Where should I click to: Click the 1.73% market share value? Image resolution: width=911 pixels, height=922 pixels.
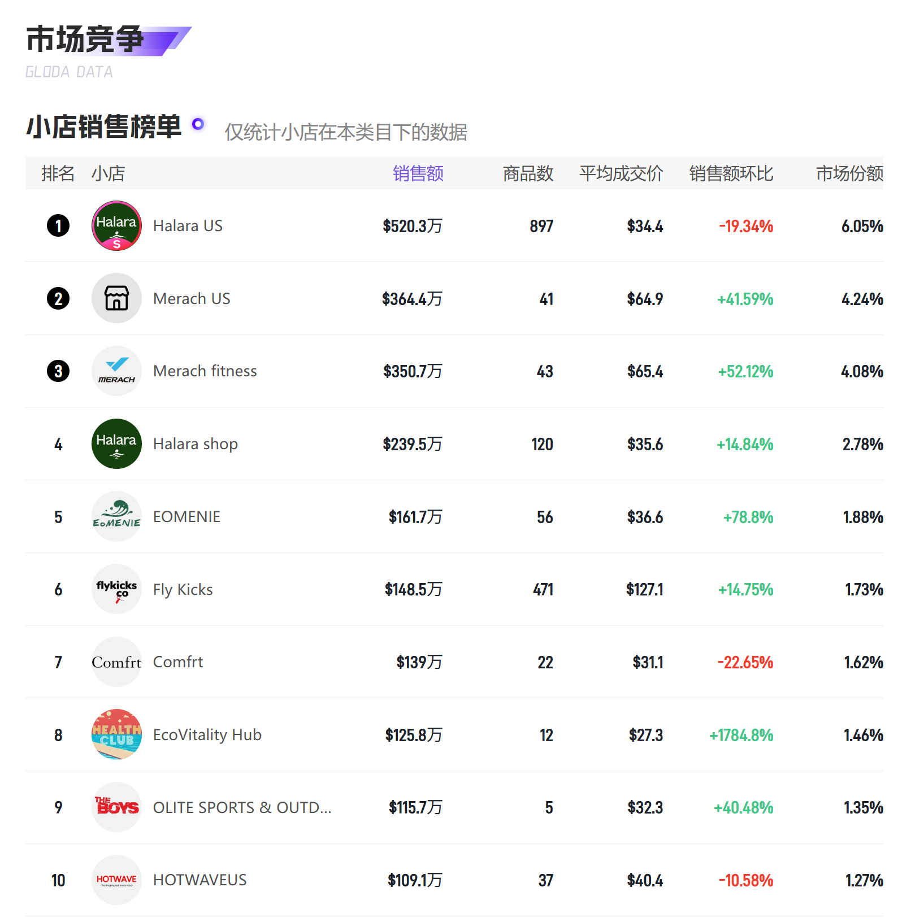(x=864, y=589)
